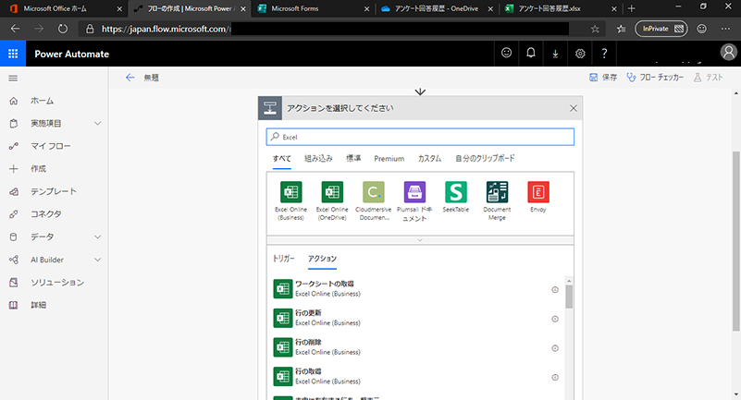The width and height of the screenshot is (741, 400).
Task: Click the browser refresh icon
Action: pyautogui.click(x=62, y=29)
